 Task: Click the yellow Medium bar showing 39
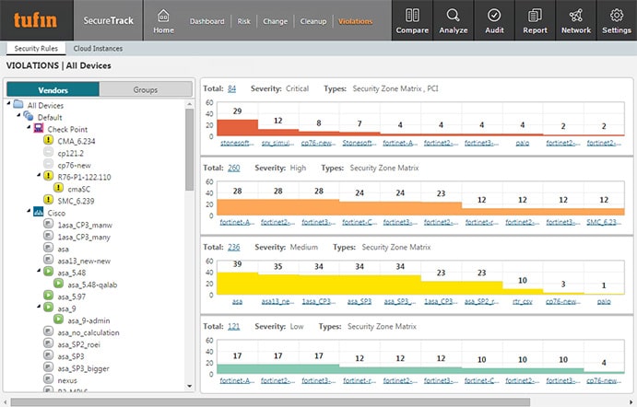(x=237, y=284)
